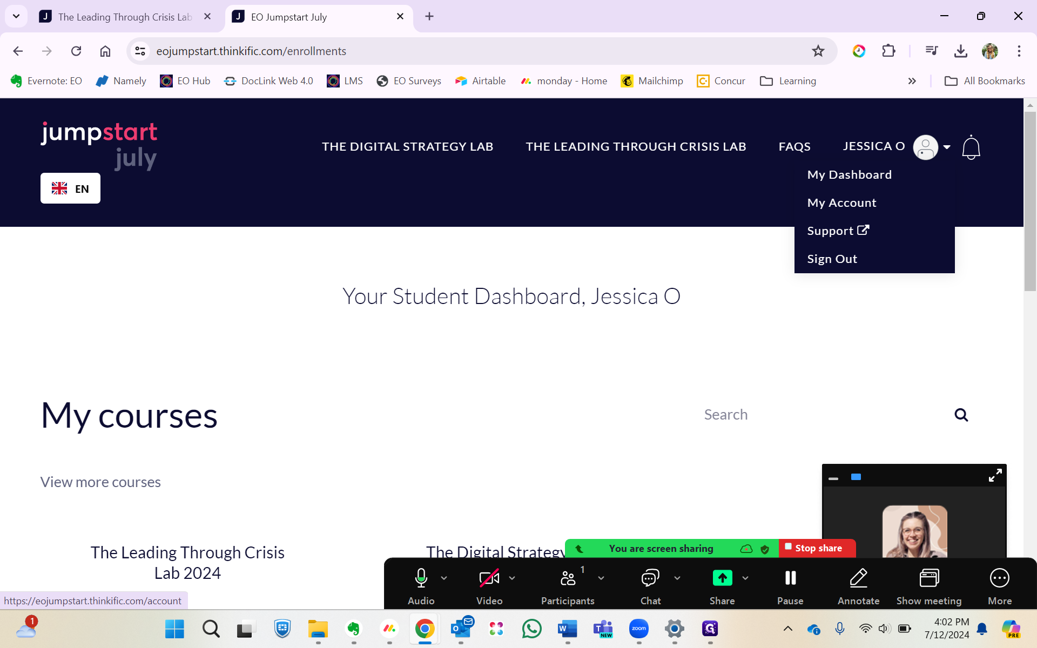
Task: Click the notification bell icon
Action: (x=971, y=147)
